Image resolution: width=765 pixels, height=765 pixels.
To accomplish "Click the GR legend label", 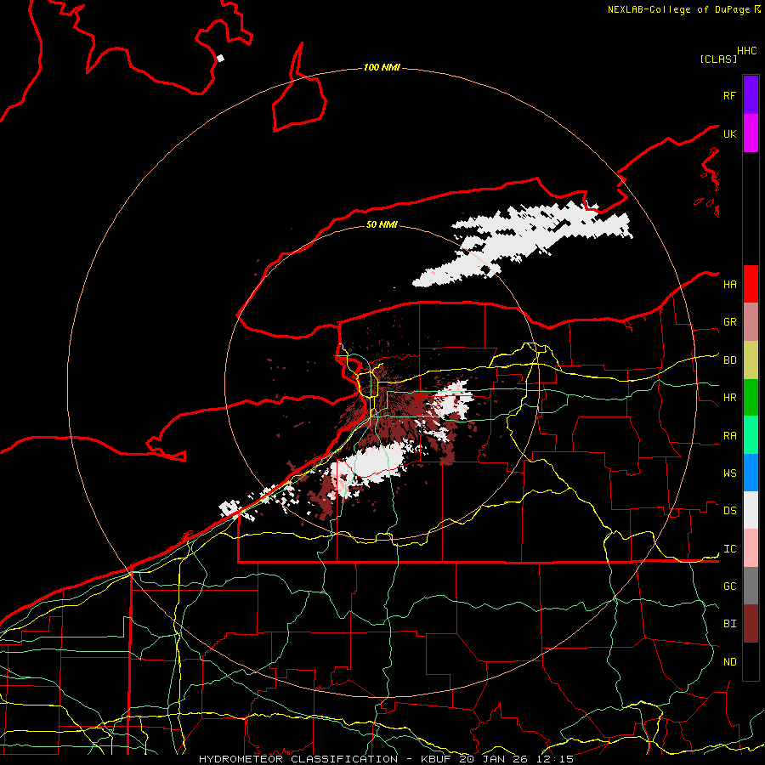I will pyautogui.click(x=730, y=322).
